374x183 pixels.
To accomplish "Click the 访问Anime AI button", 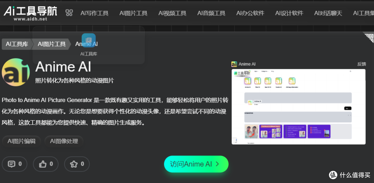I will pyautogui.click(x=196, y=164).
